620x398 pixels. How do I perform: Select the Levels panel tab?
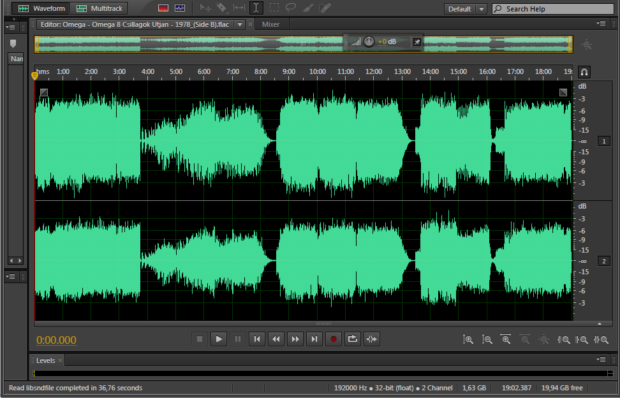coord(45,360)
